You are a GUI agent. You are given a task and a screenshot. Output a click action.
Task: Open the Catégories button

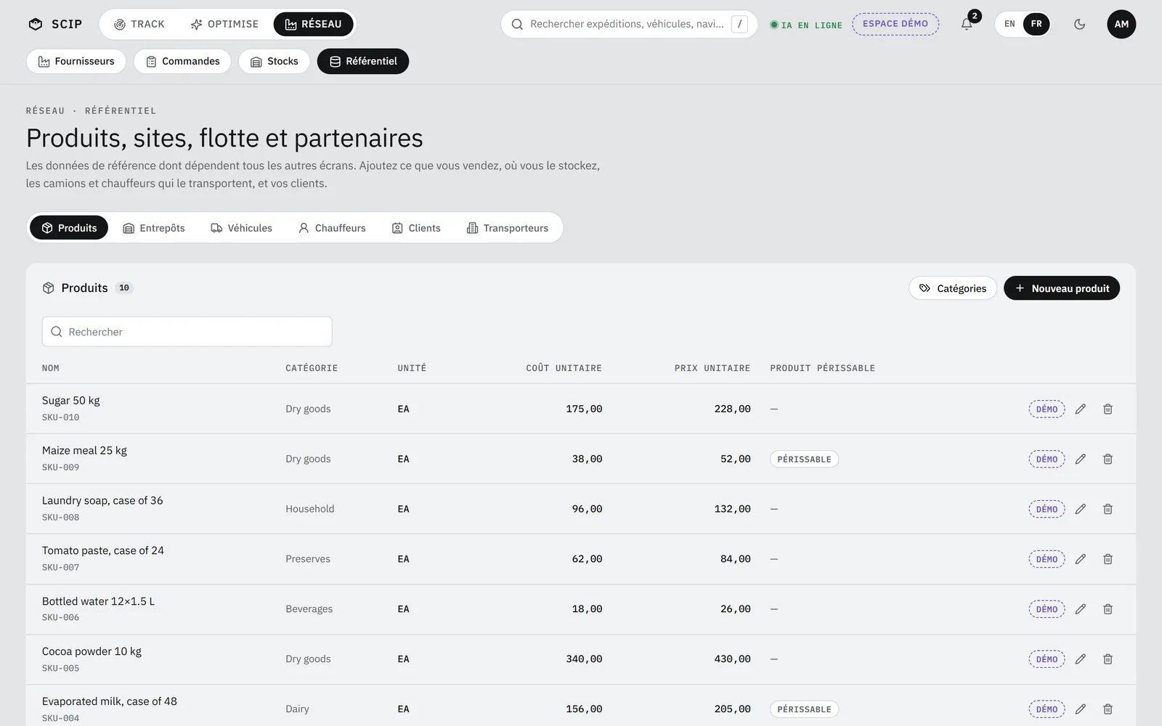pyautogui.click(x=953, y=288)
